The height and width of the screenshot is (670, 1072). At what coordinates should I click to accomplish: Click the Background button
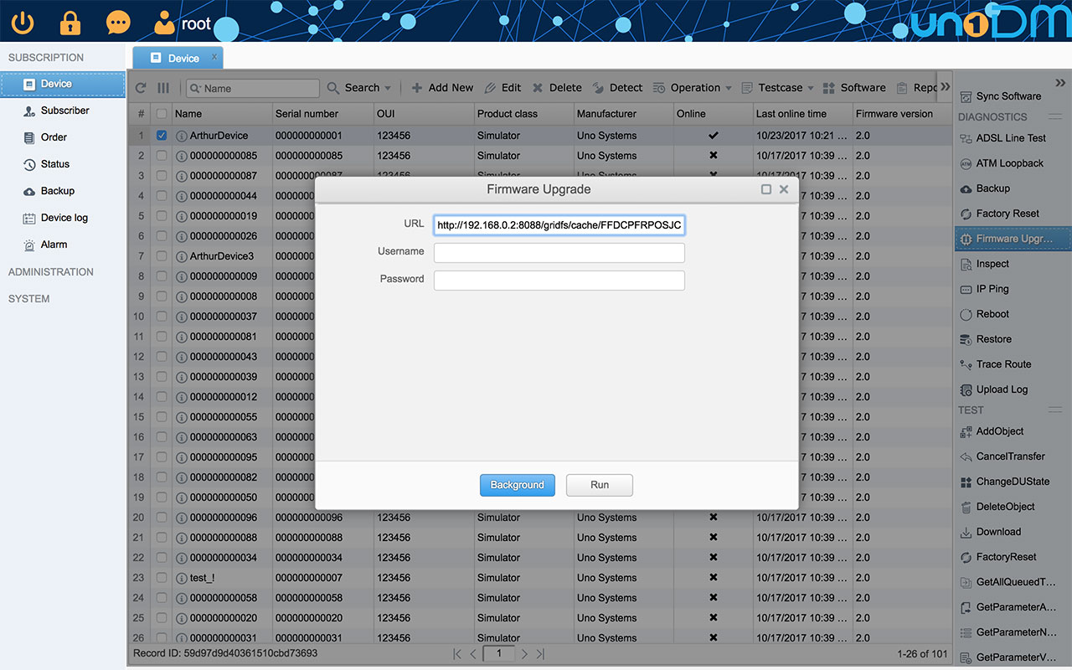[x=517, y=485]
